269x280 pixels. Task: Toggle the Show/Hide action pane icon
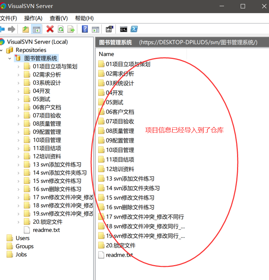click(95, 29)
